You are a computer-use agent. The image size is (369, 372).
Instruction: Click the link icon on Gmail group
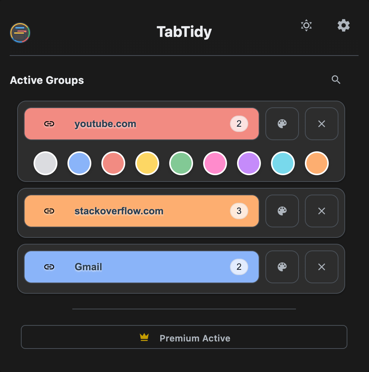point(49,267)
